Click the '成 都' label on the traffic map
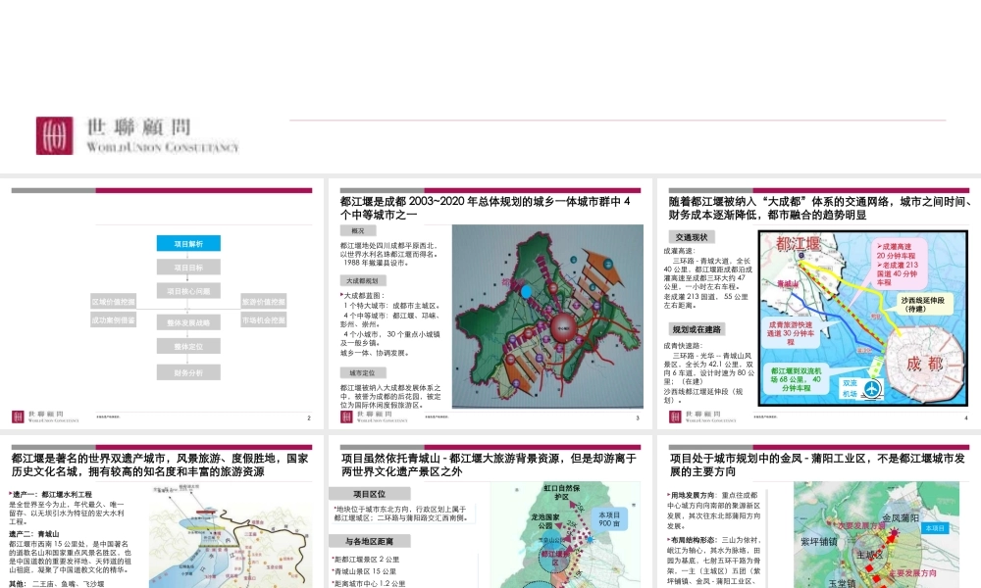This screenshot has width=981, height=588. (925, 363)
